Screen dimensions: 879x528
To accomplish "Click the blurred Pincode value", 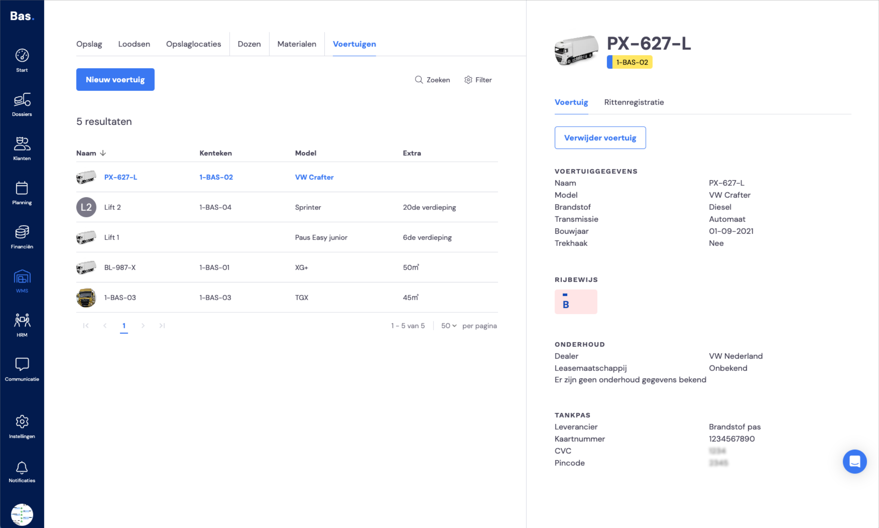I will (718, 463).
